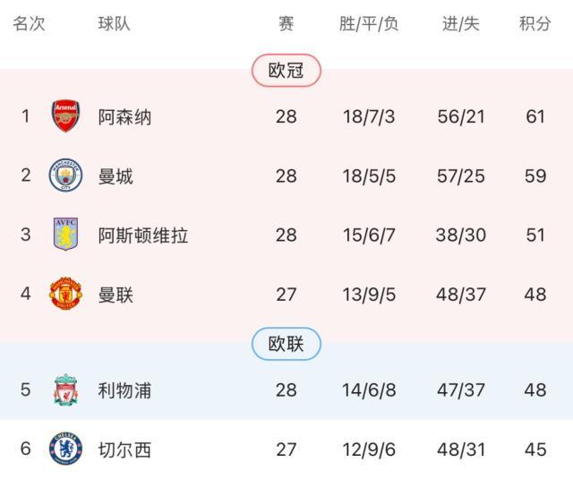Click the Arsenal club crest
This screenshot has width=573, height=479.
coord(66,116)
